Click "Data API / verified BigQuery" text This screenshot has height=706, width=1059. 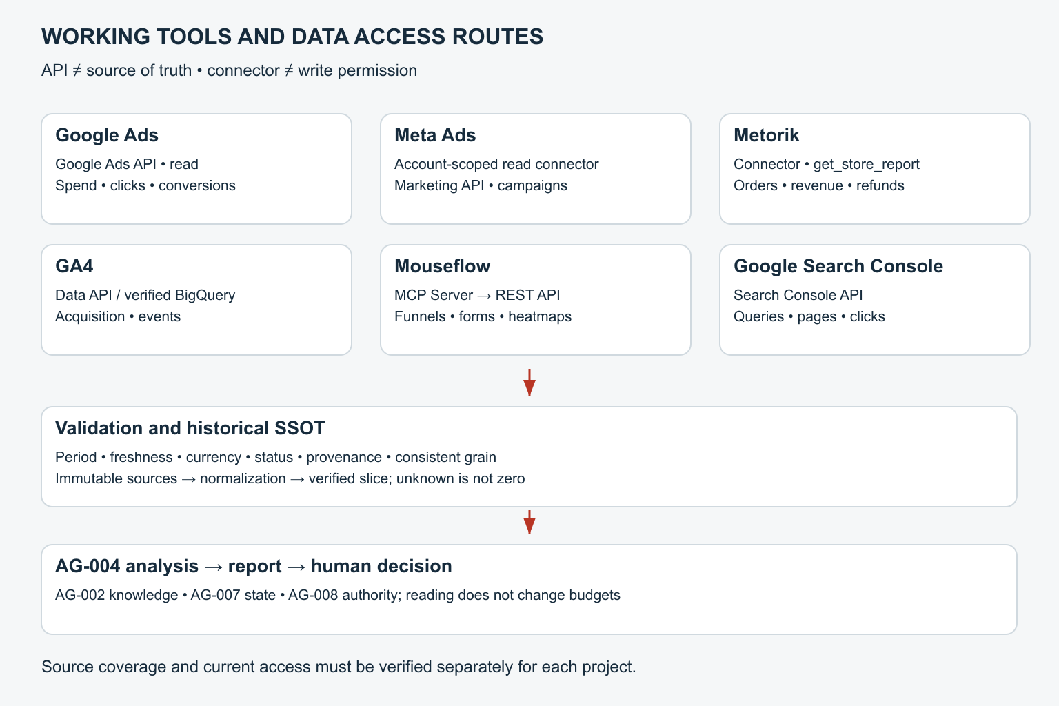tap(145, 295)
